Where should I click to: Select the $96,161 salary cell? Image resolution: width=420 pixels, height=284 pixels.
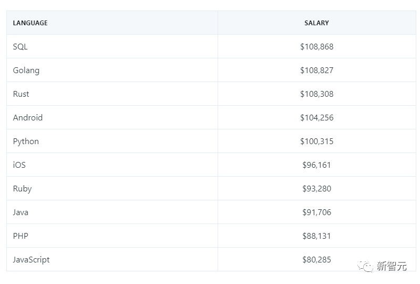coord(316,165)
